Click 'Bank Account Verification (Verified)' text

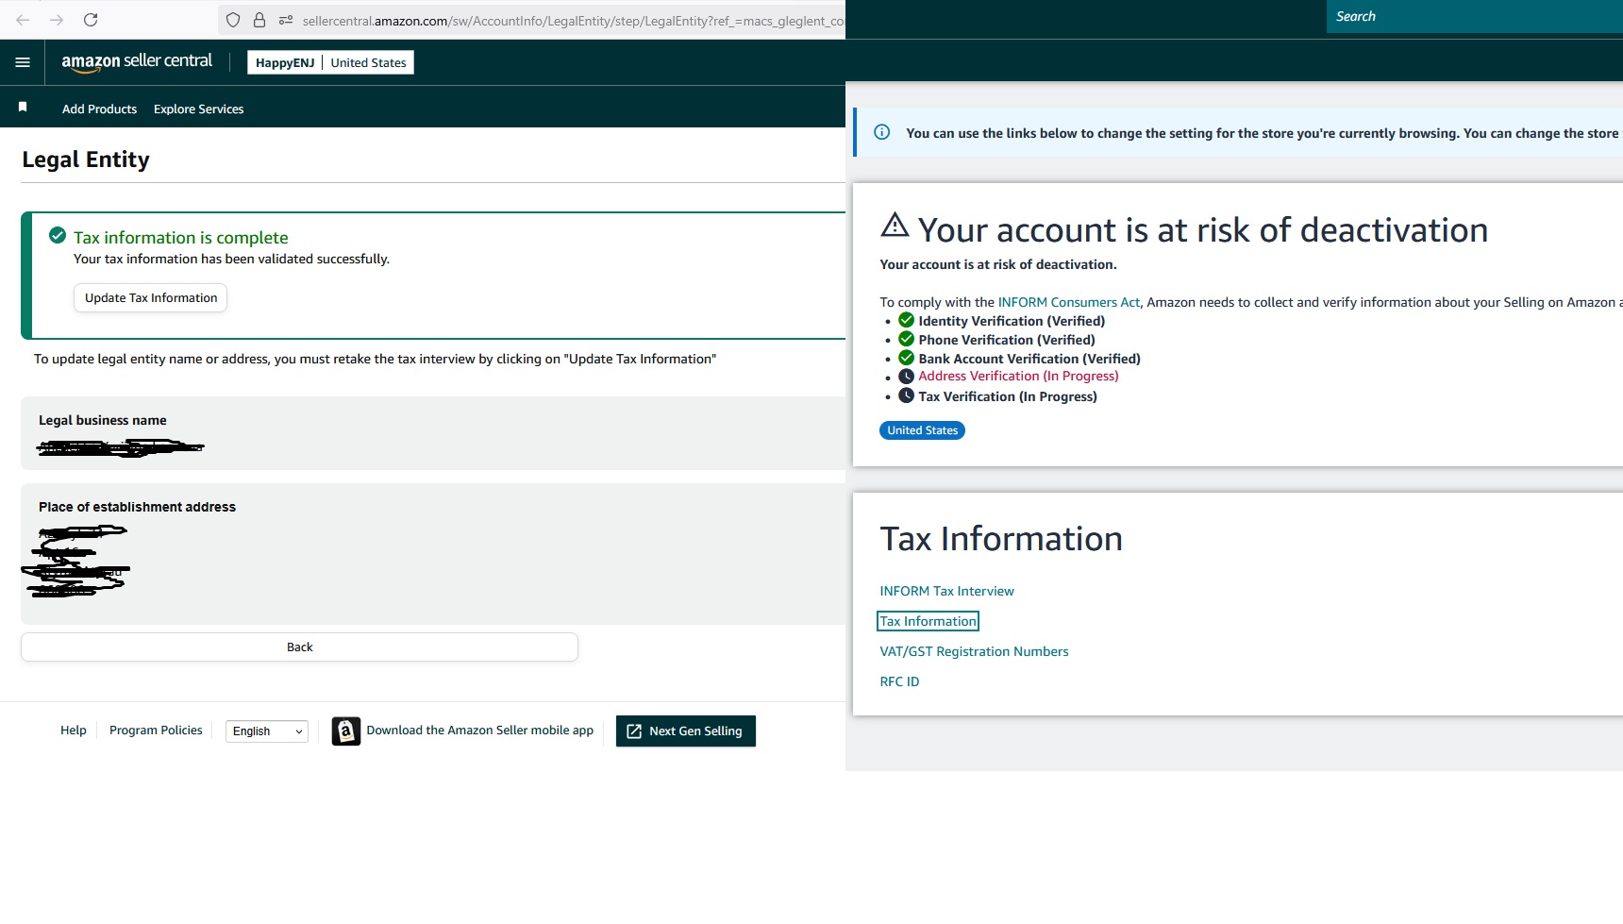pos(1029,359)
